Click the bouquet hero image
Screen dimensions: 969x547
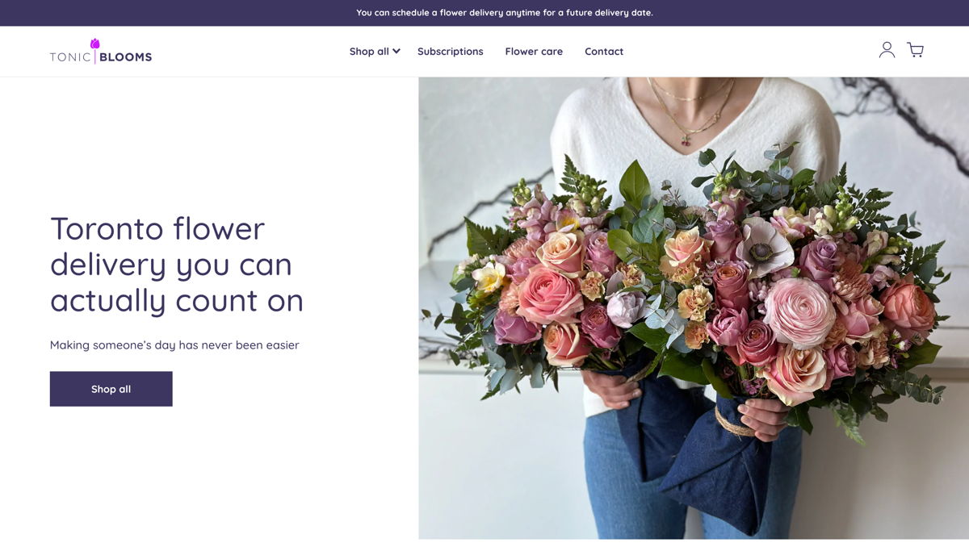[x=694, y=308]
